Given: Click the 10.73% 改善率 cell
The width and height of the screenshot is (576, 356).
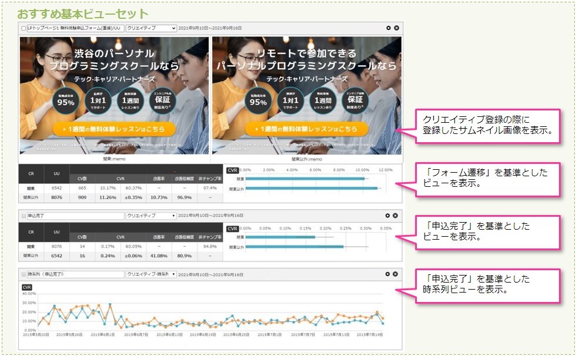Looking at the screenshot, I should tap(159, 197).
